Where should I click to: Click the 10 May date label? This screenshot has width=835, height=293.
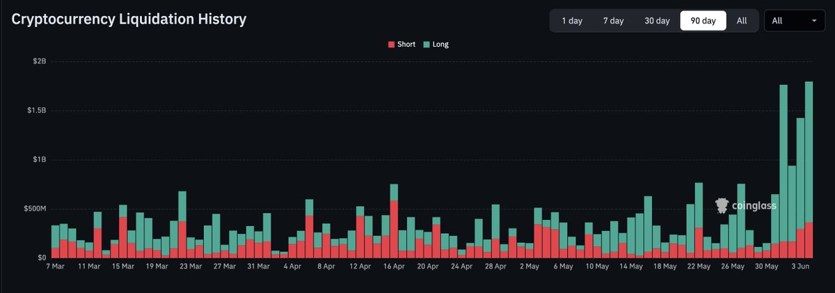tap(598, 267)
